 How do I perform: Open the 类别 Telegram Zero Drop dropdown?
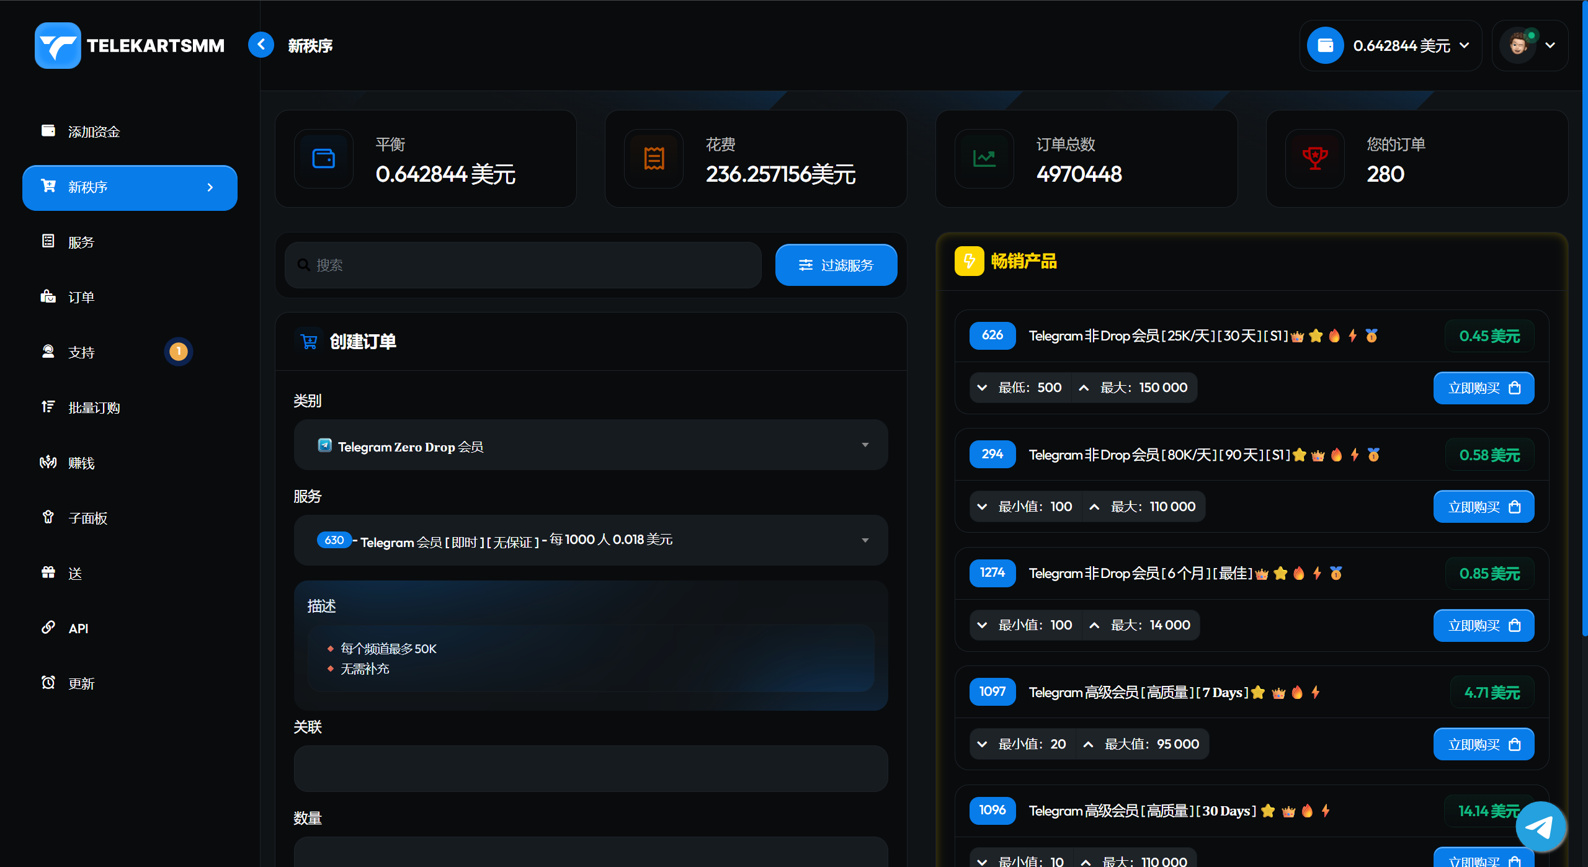click(x=591, y=445)
